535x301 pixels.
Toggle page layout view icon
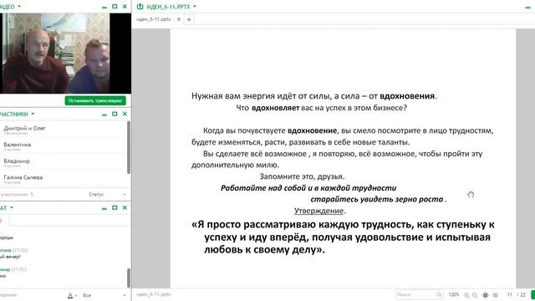click(496, 295)
